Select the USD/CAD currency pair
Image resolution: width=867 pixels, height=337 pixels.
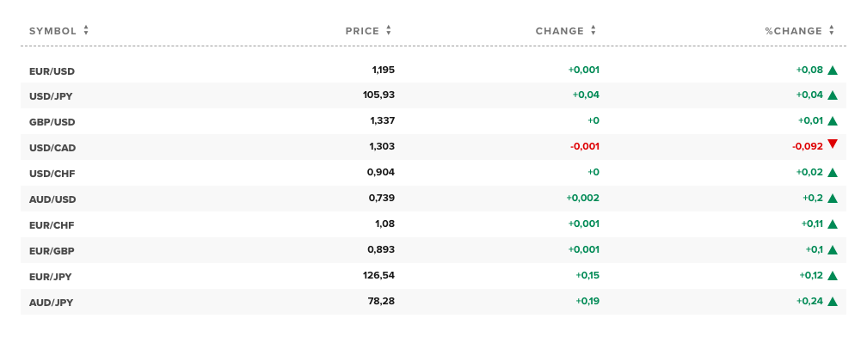[52, 148]
